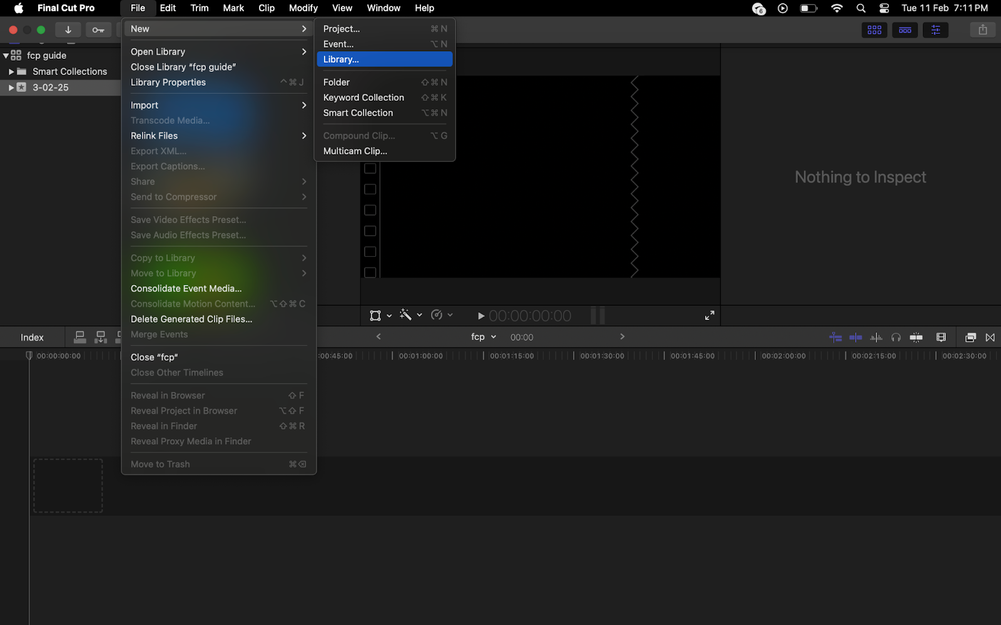The height and width of the screenshot is (625, 1001).
Task: Toggle audio skimming waveform icon
Action: (876, 337)
